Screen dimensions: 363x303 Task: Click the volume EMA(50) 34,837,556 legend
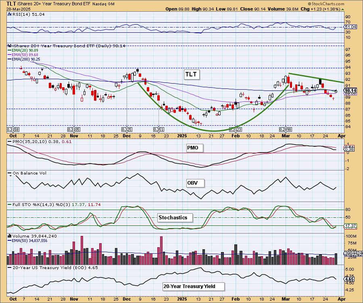(28, 241)
